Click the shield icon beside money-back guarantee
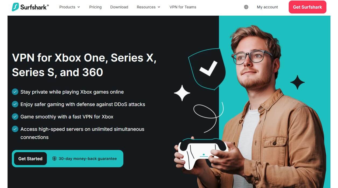The width and height of the screenshot is (338, 188). (x=54, y=159)
